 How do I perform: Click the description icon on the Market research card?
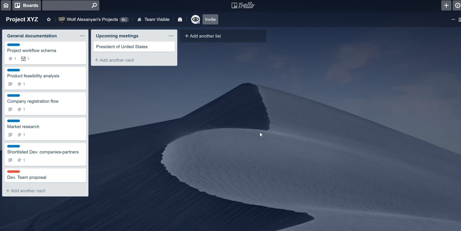10,135
